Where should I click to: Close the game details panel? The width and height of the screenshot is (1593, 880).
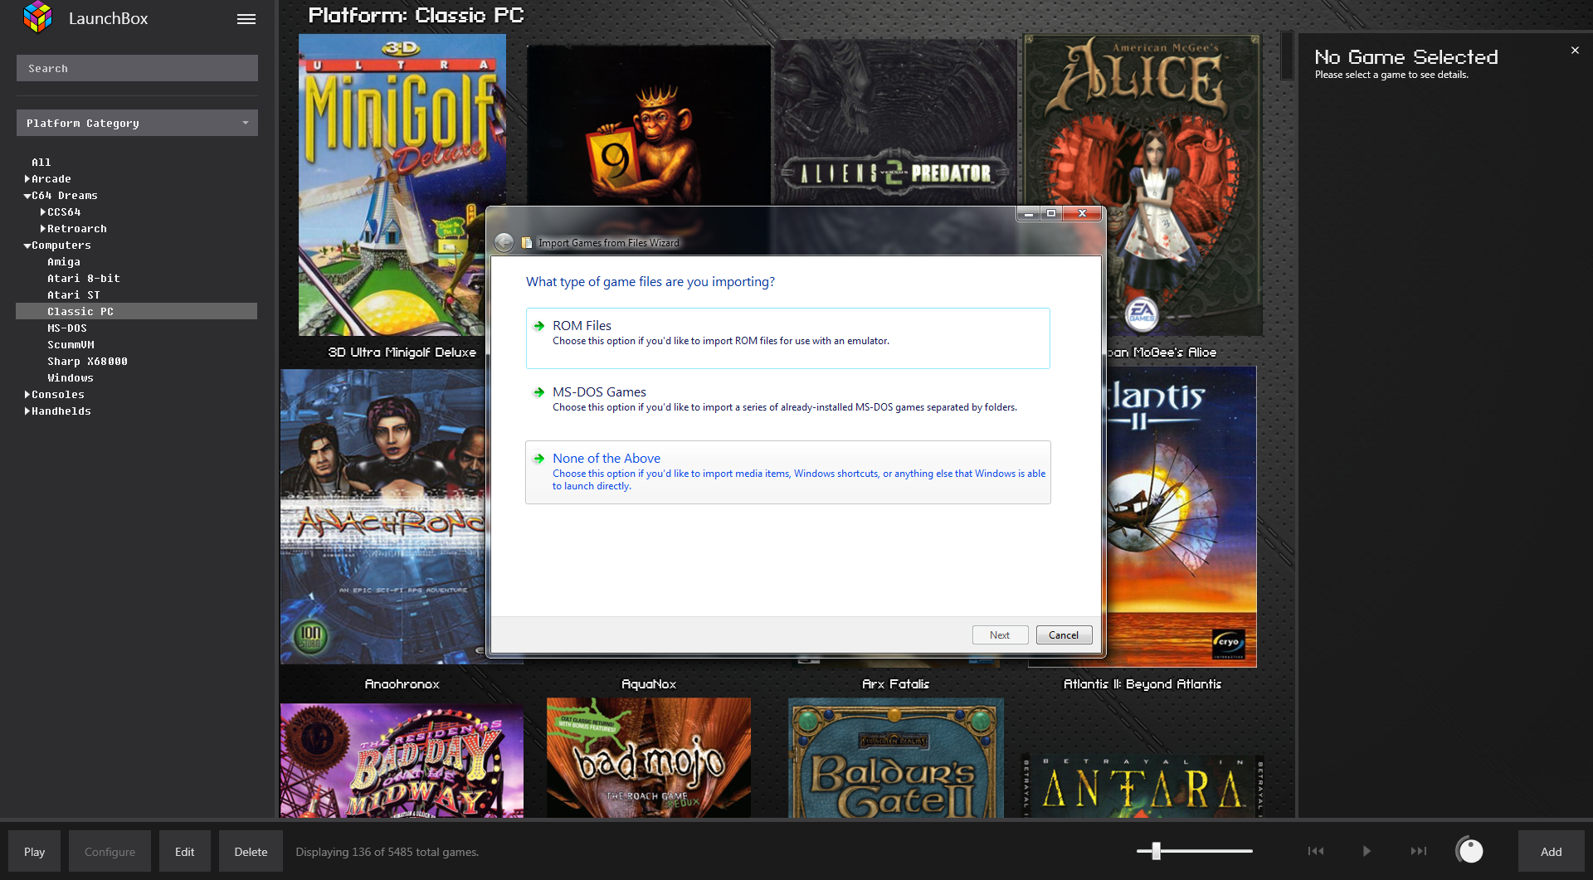1574,51
